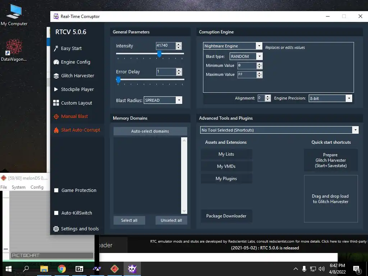
Task: Select Stockpile Player sidebar label
Action: [x=77, y=89]
